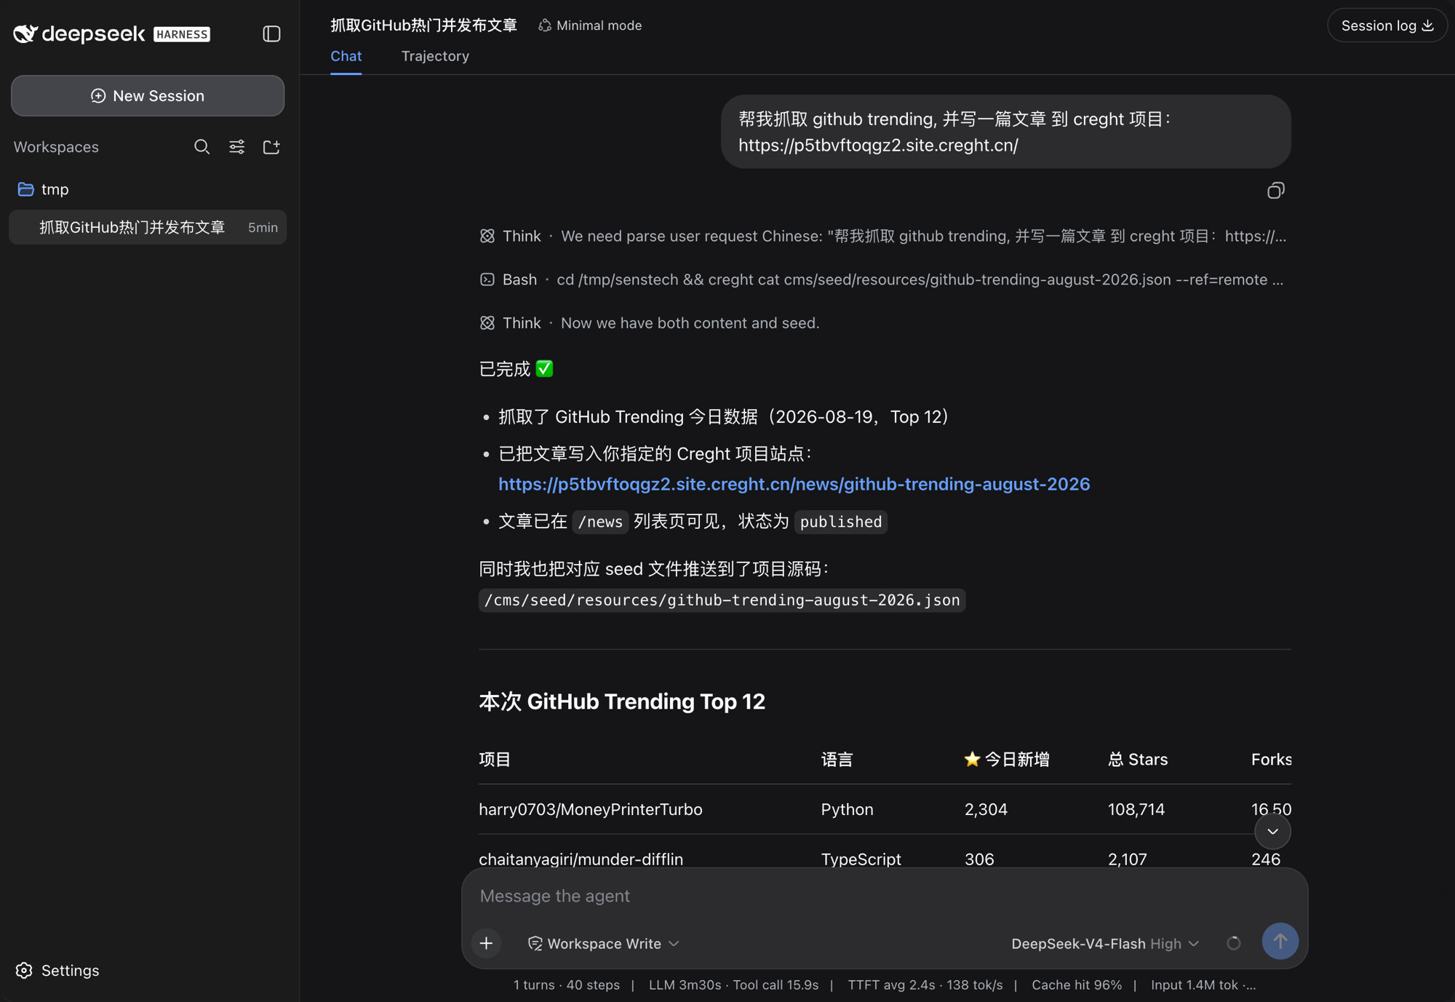This screenshot has height=1002, width=1455.
Task: Click the seed JSON file path
Action: pyautogui.click(x=722, y=600)
